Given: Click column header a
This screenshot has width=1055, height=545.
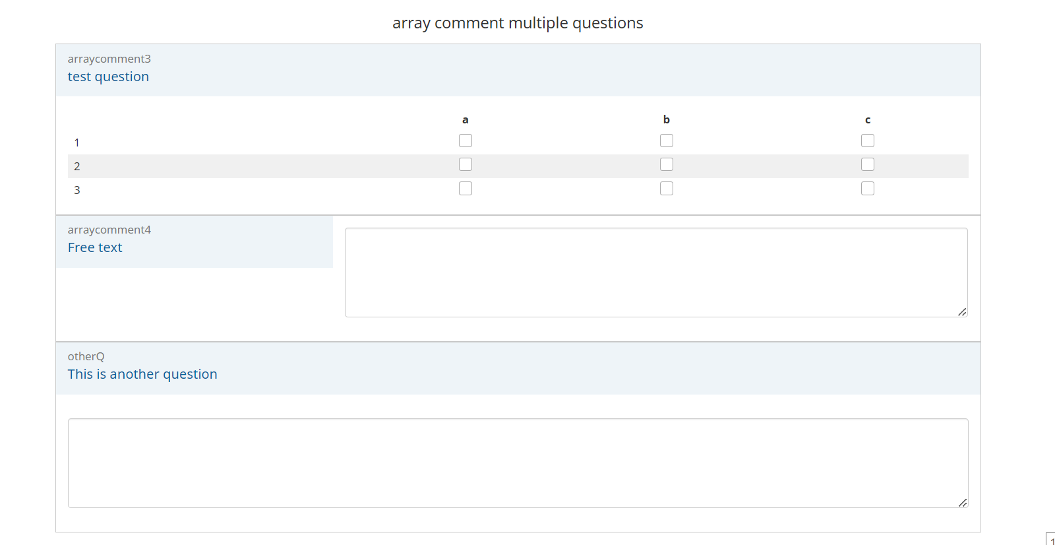Looking at the screenshot, I should click(x=466, y=119).
